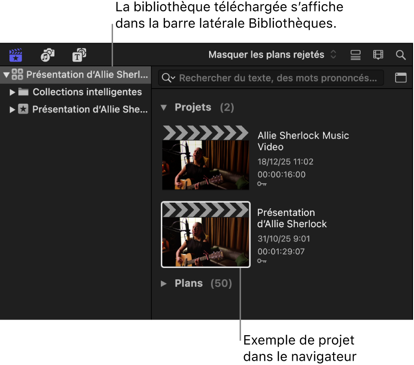Click the 'Plans' section heading
This screenshot has width=414, height=365.
point(188,284)
